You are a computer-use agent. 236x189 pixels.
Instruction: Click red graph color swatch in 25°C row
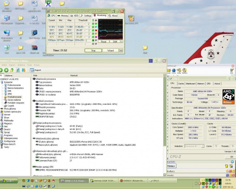tap(96, 30)
